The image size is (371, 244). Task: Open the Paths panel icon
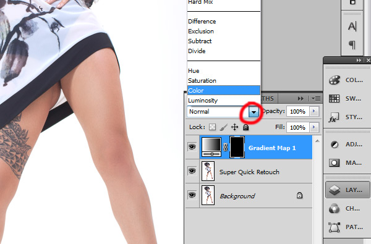coord(335,227)
